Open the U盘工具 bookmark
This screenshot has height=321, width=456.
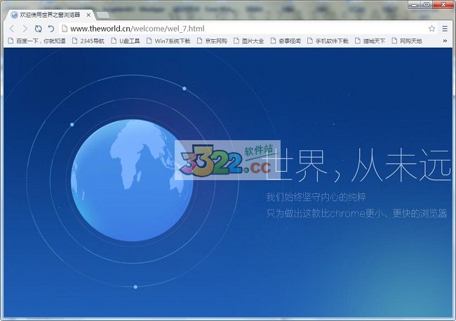point(126,41)
